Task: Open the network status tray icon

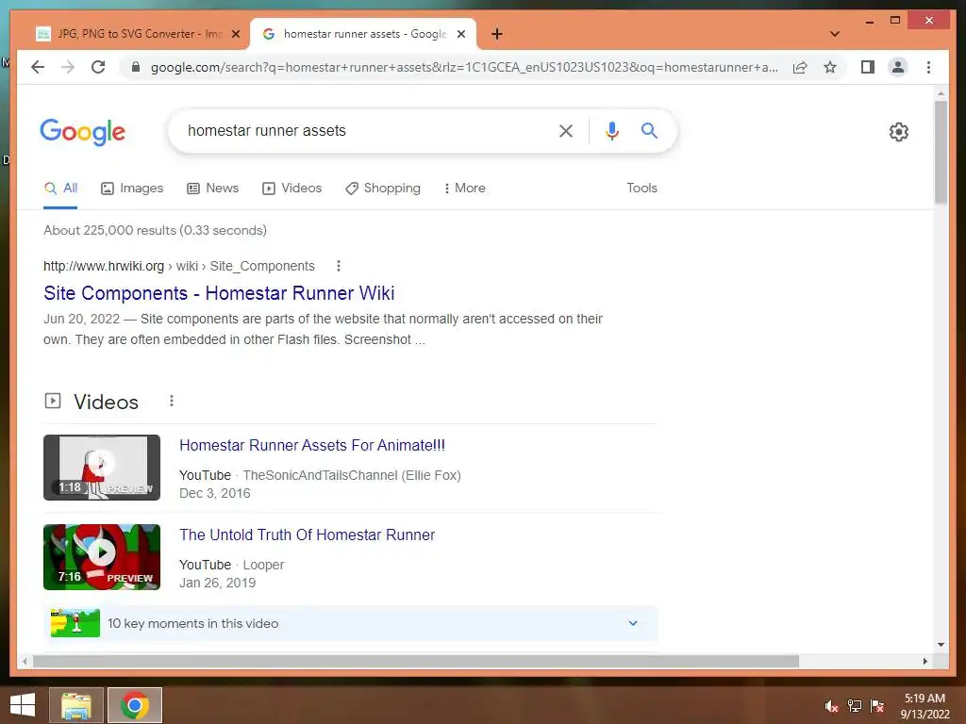Action: [x=854, y=706]
